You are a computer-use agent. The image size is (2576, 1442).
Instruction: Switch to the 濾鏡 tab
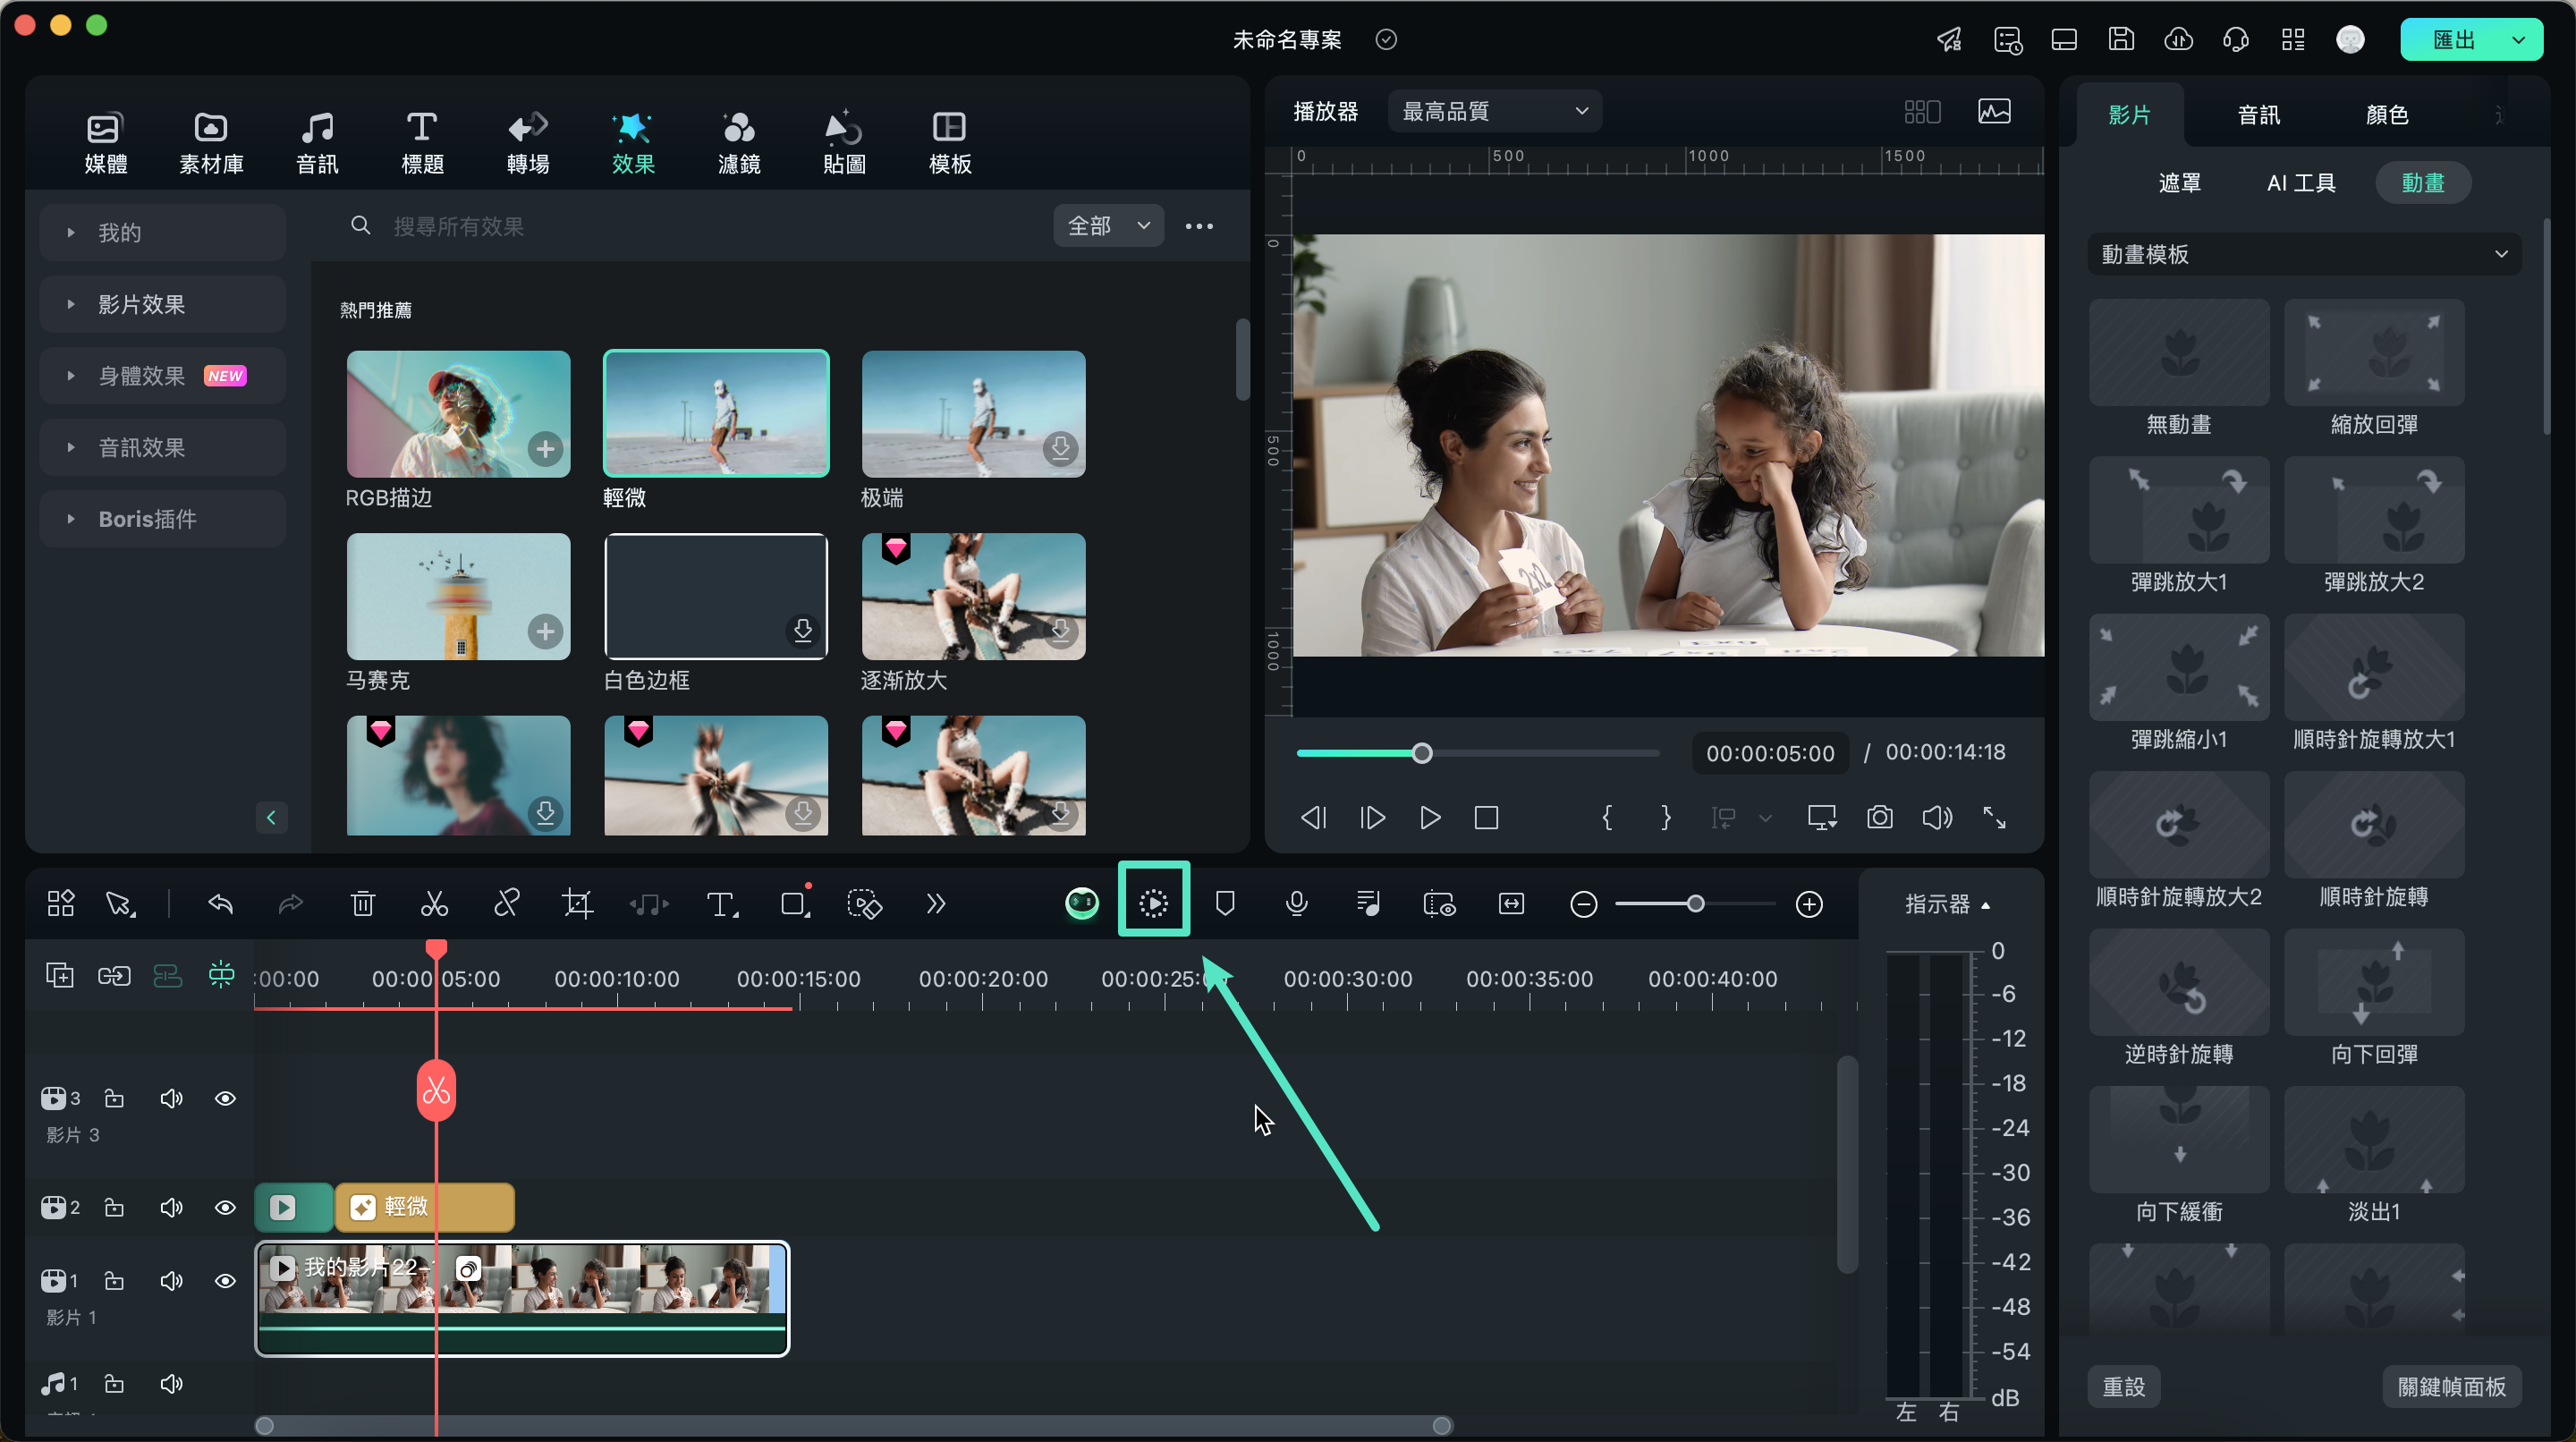(739, 143)
